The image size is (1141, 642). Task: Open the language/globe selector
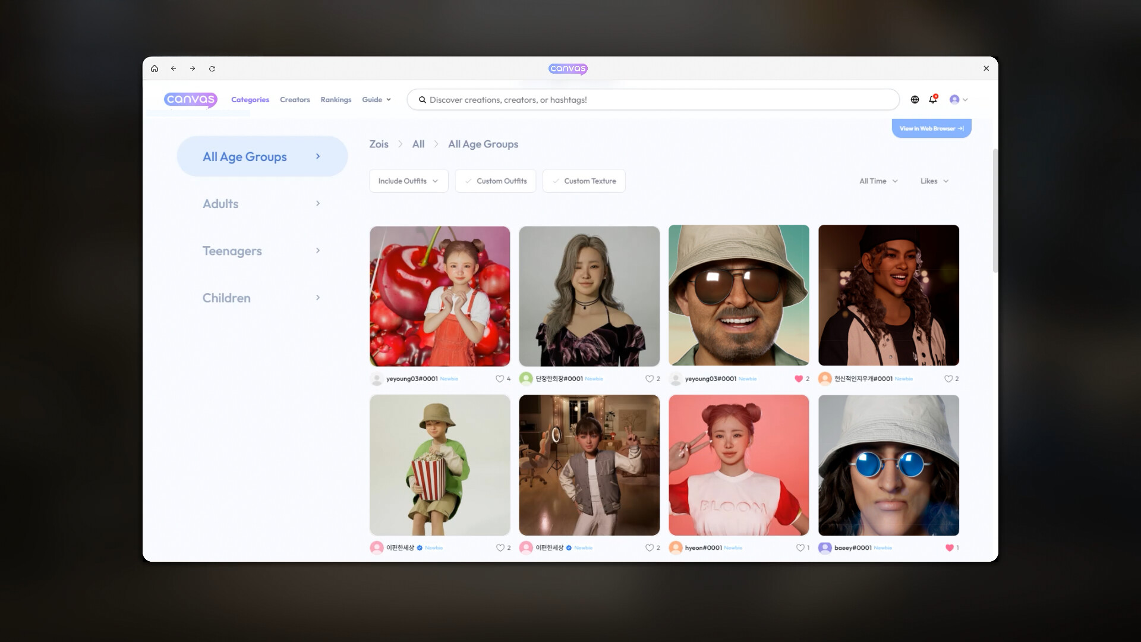915,99
